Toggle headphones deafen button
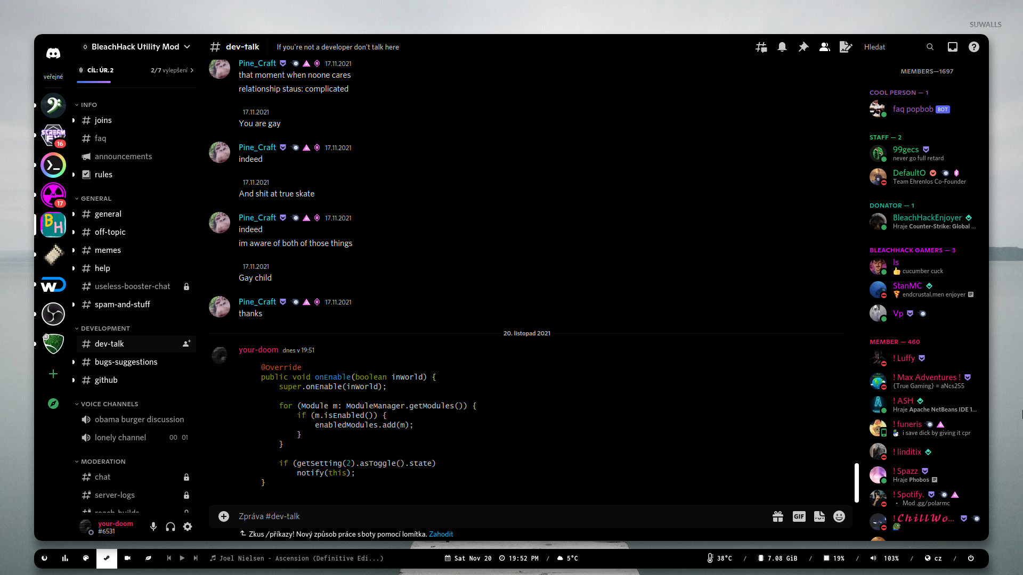Screen dimensions: 1023x575 tap(170, 527)
